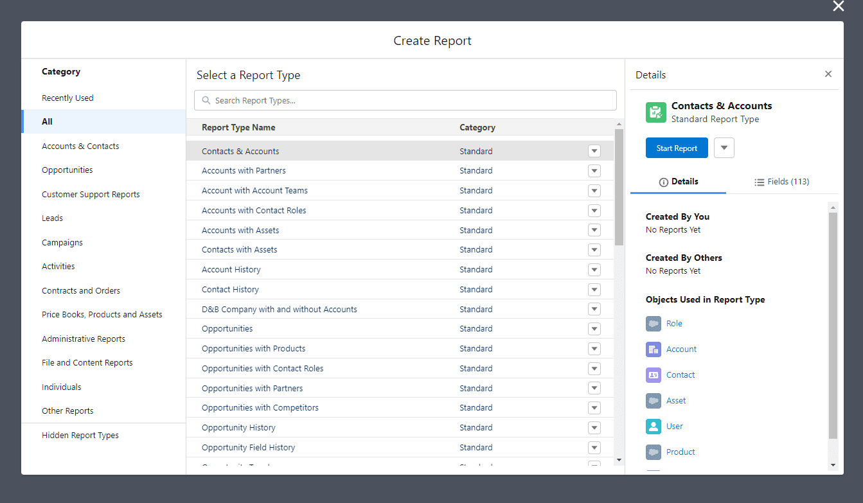The width and height of the screenshot is (863, 503).
Task: Click the Contact object icon
Action: tap(654, 375)
